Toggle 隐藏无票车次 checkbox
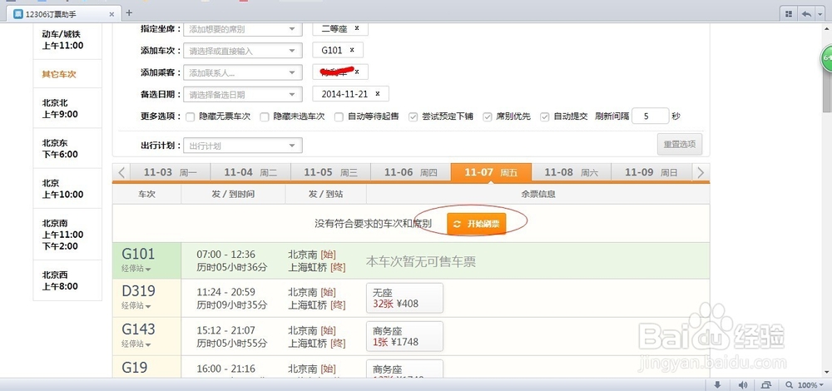Screen dimensions: 832x391 [x=190, y=116]
